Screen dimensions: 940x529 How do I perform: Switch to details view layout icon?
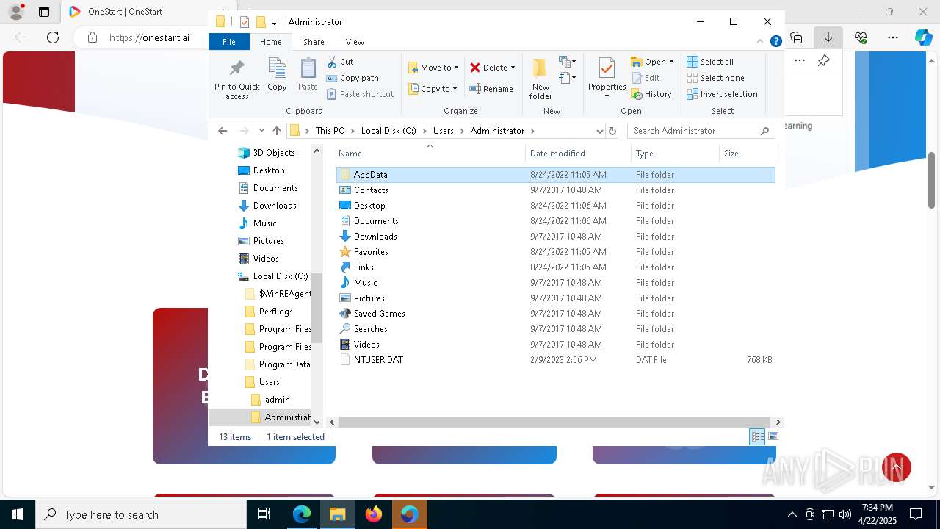757,436
